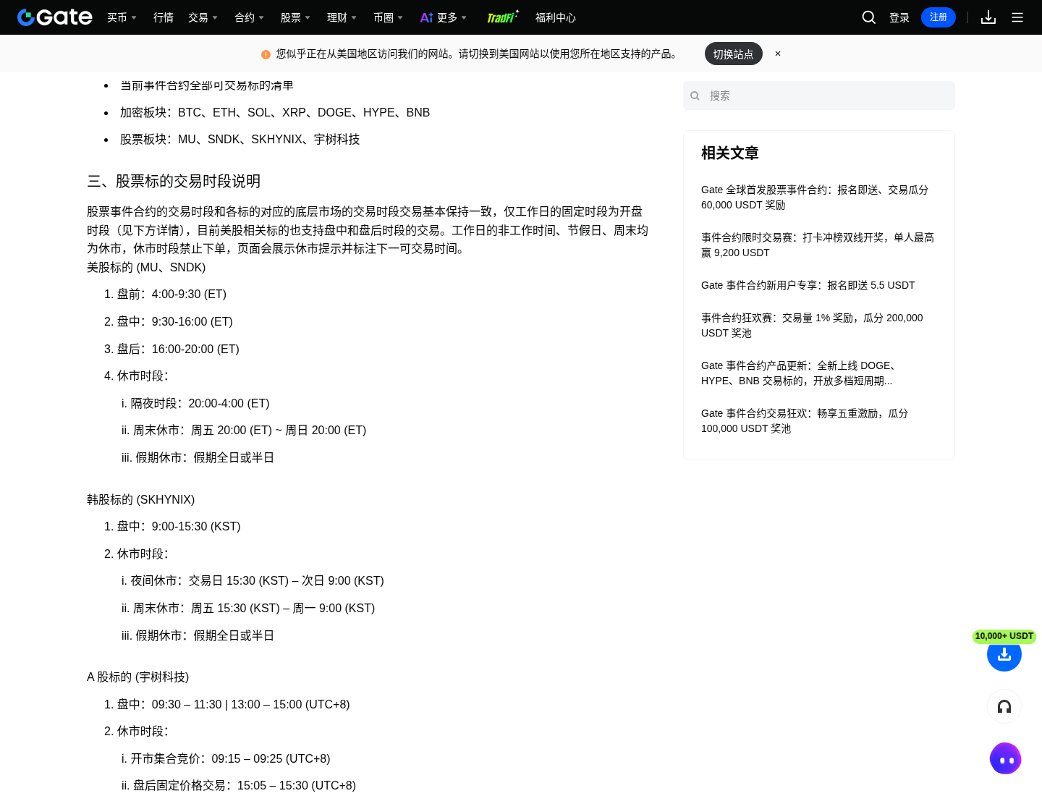
Task: Click text A 股标的 (宇树科技)
Action: tap(137, 677)
